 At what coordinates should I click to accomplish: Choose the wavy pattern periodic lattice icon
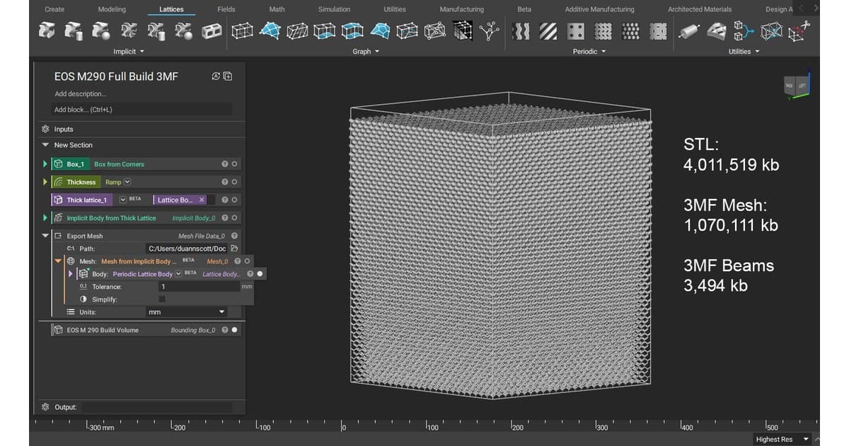pyautogui.click(x=521, y=31)
